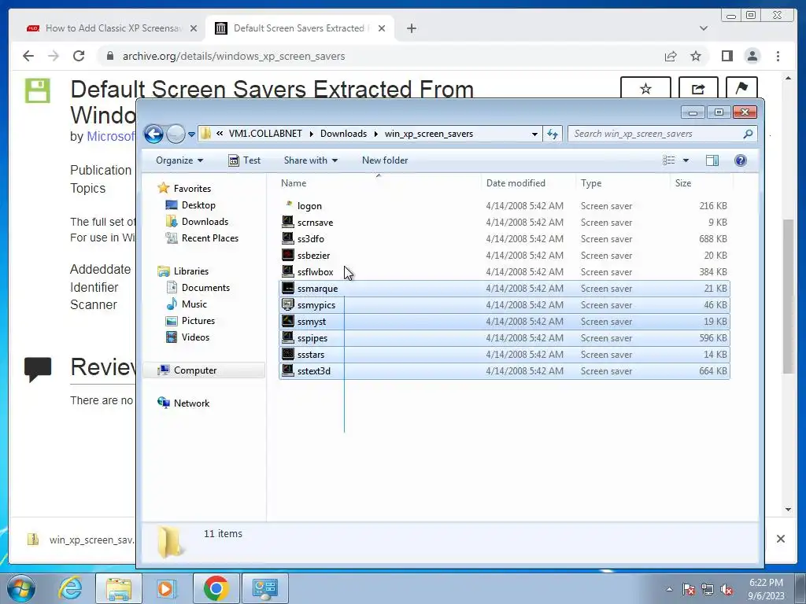
Task: Click the magnifier icon in Explorer search
Action: point(749,134)
